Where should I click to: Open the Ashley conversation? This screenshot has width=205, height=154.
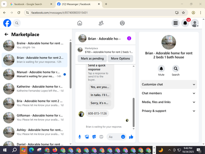(x=34, y=132)
